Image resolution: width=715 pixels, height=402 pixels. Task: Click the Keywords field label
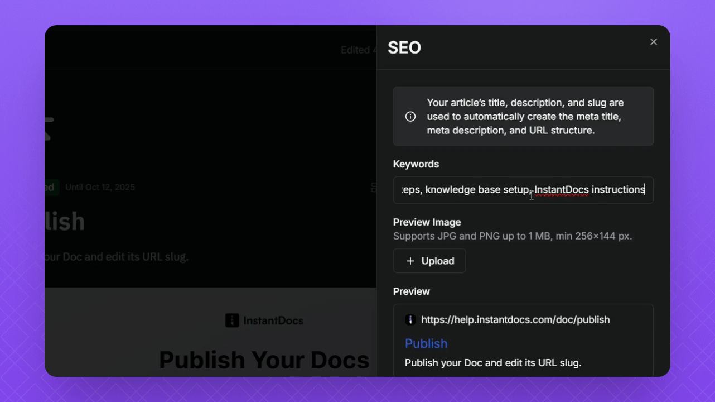[x=416, y=164]
